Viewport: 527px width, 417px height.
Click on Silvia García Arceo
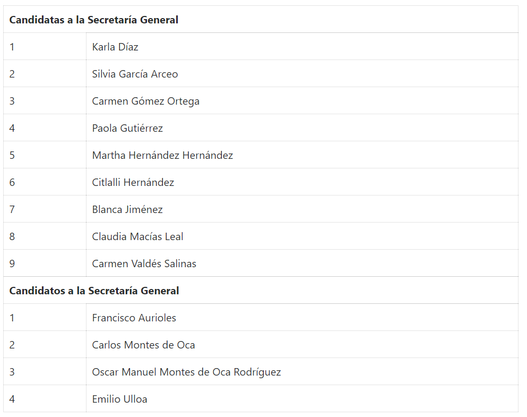[135, 74]
